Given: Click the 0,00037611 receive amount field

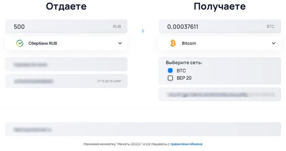Looking at the screenshot, I should click(x=210, y=27).
